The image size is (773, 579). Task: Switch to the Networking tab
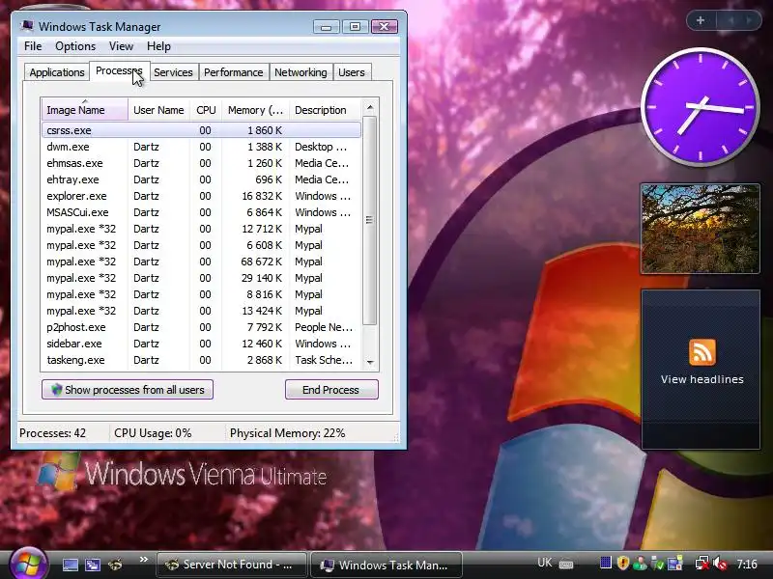(x=301, y=72)
